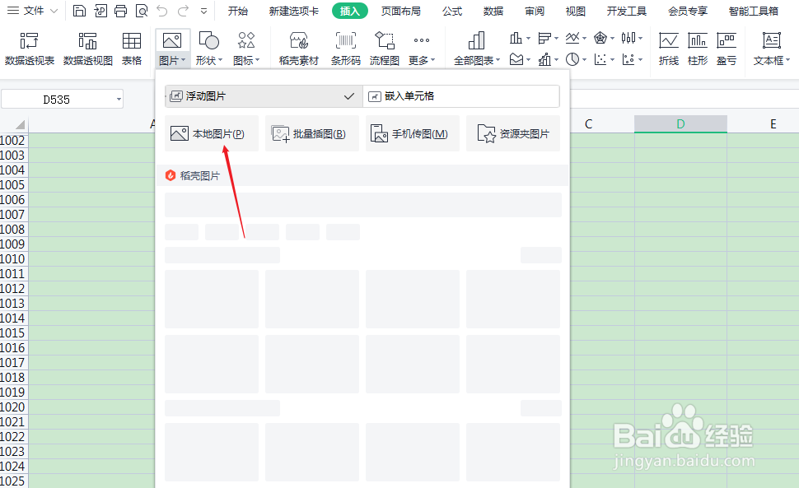The image size is (799, 488).
Task: Insert a 表格 table
Action: [x=132, y=49]
